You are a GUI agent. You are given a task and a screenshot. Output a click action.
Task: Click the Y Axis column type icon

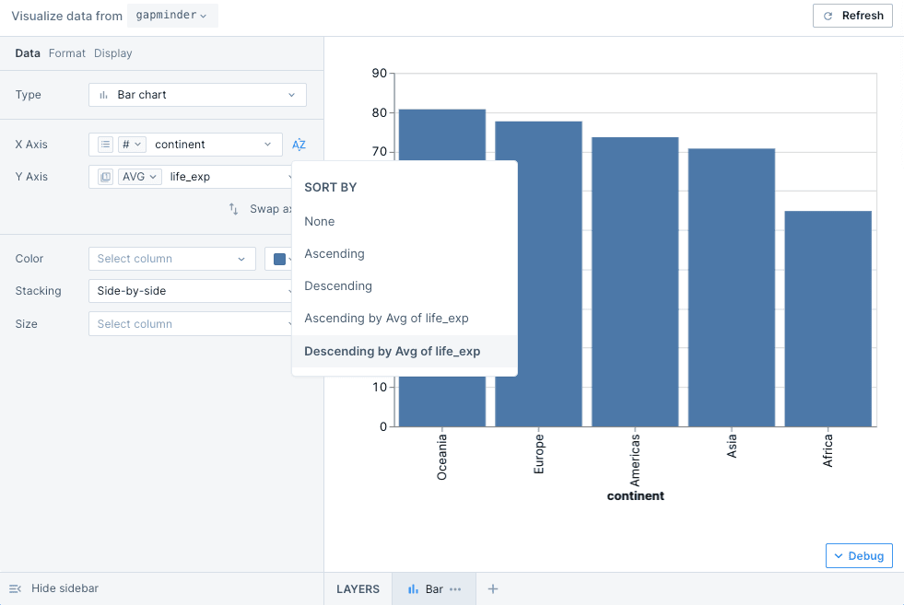pos(105,177)
